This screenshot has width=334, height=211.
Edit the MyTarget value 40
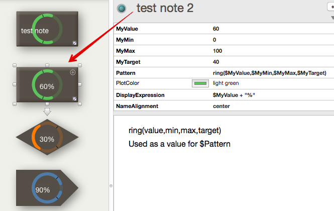pyautogui.click(x=216, y=62)
